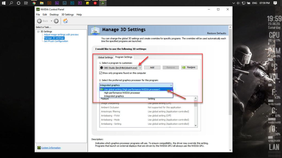Select the Antialiasing - Setting feature row

pyautogui.click(x=147, y=124)
